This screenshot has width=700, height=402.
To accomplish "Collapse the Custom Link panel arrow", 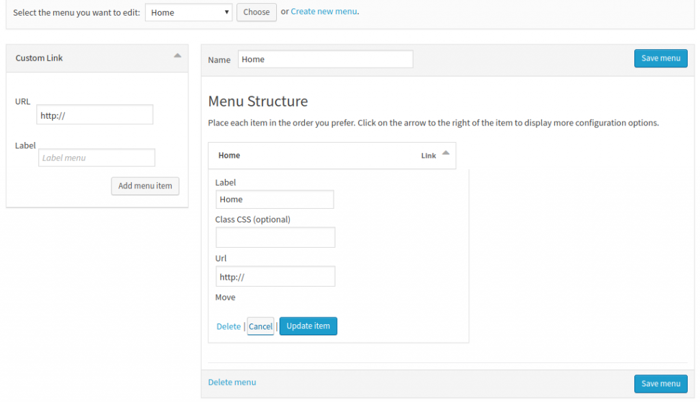I will tap(177, 56).
